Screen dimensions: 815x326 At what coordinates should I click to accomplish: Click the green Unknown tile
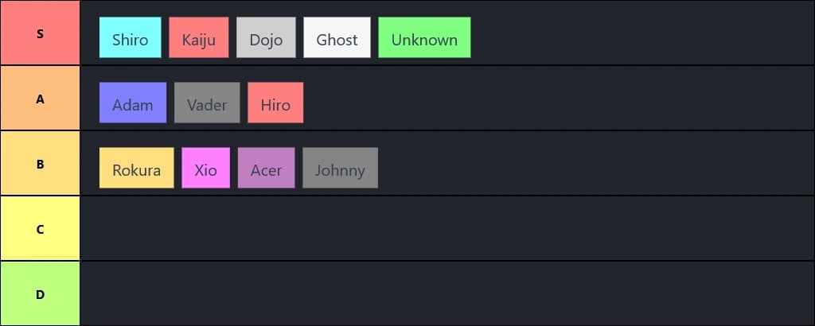(x=424, y=38)
